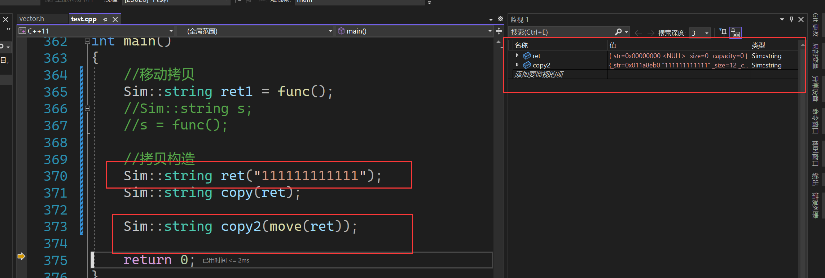The image size is (825, 278).
Task: Collapse the main() function fold marker
Action: coord(87,41)
